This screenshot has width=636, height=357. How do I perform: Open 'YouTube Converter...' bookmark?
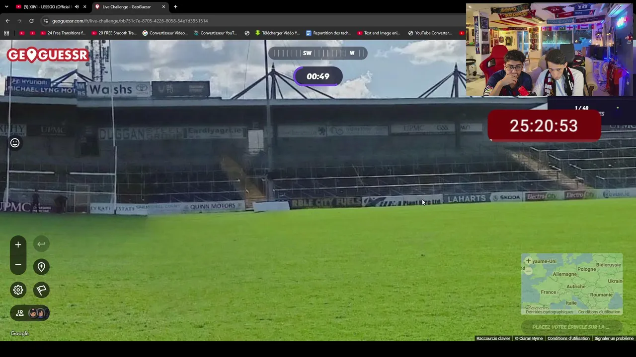[430, 33]
